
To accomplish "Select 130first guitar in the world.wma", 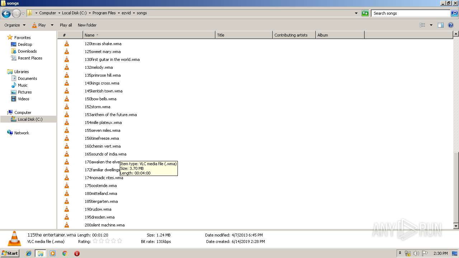I will pos(112,59).
